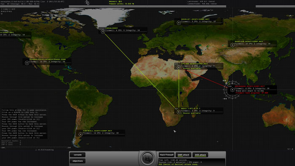Open the console panel
This screenshot has width=295, height=166.
click(x=78, y=155)
